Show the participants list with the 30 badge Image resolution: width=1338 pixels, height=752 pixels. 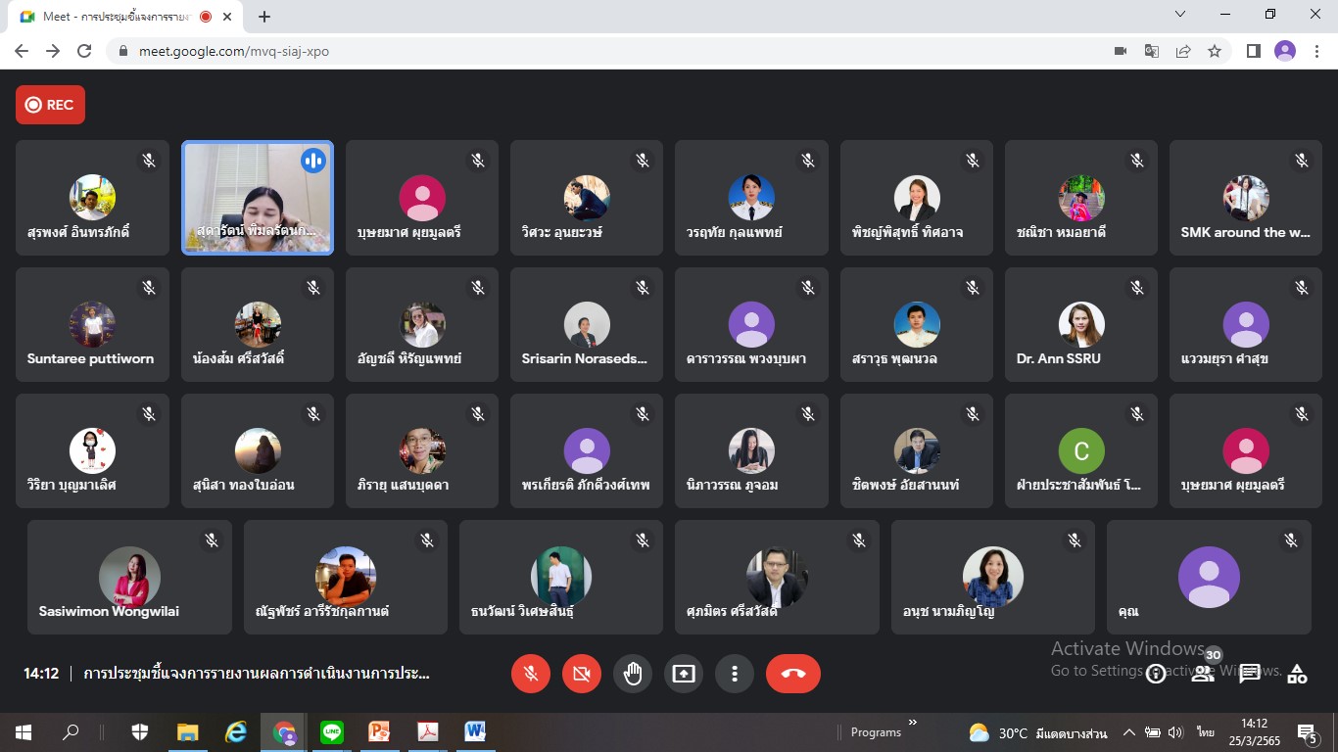[x=1204, y=673]
